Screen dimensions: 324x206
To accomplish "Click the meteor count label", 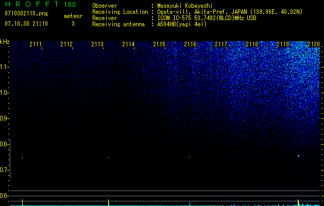I will coord(73,16).
